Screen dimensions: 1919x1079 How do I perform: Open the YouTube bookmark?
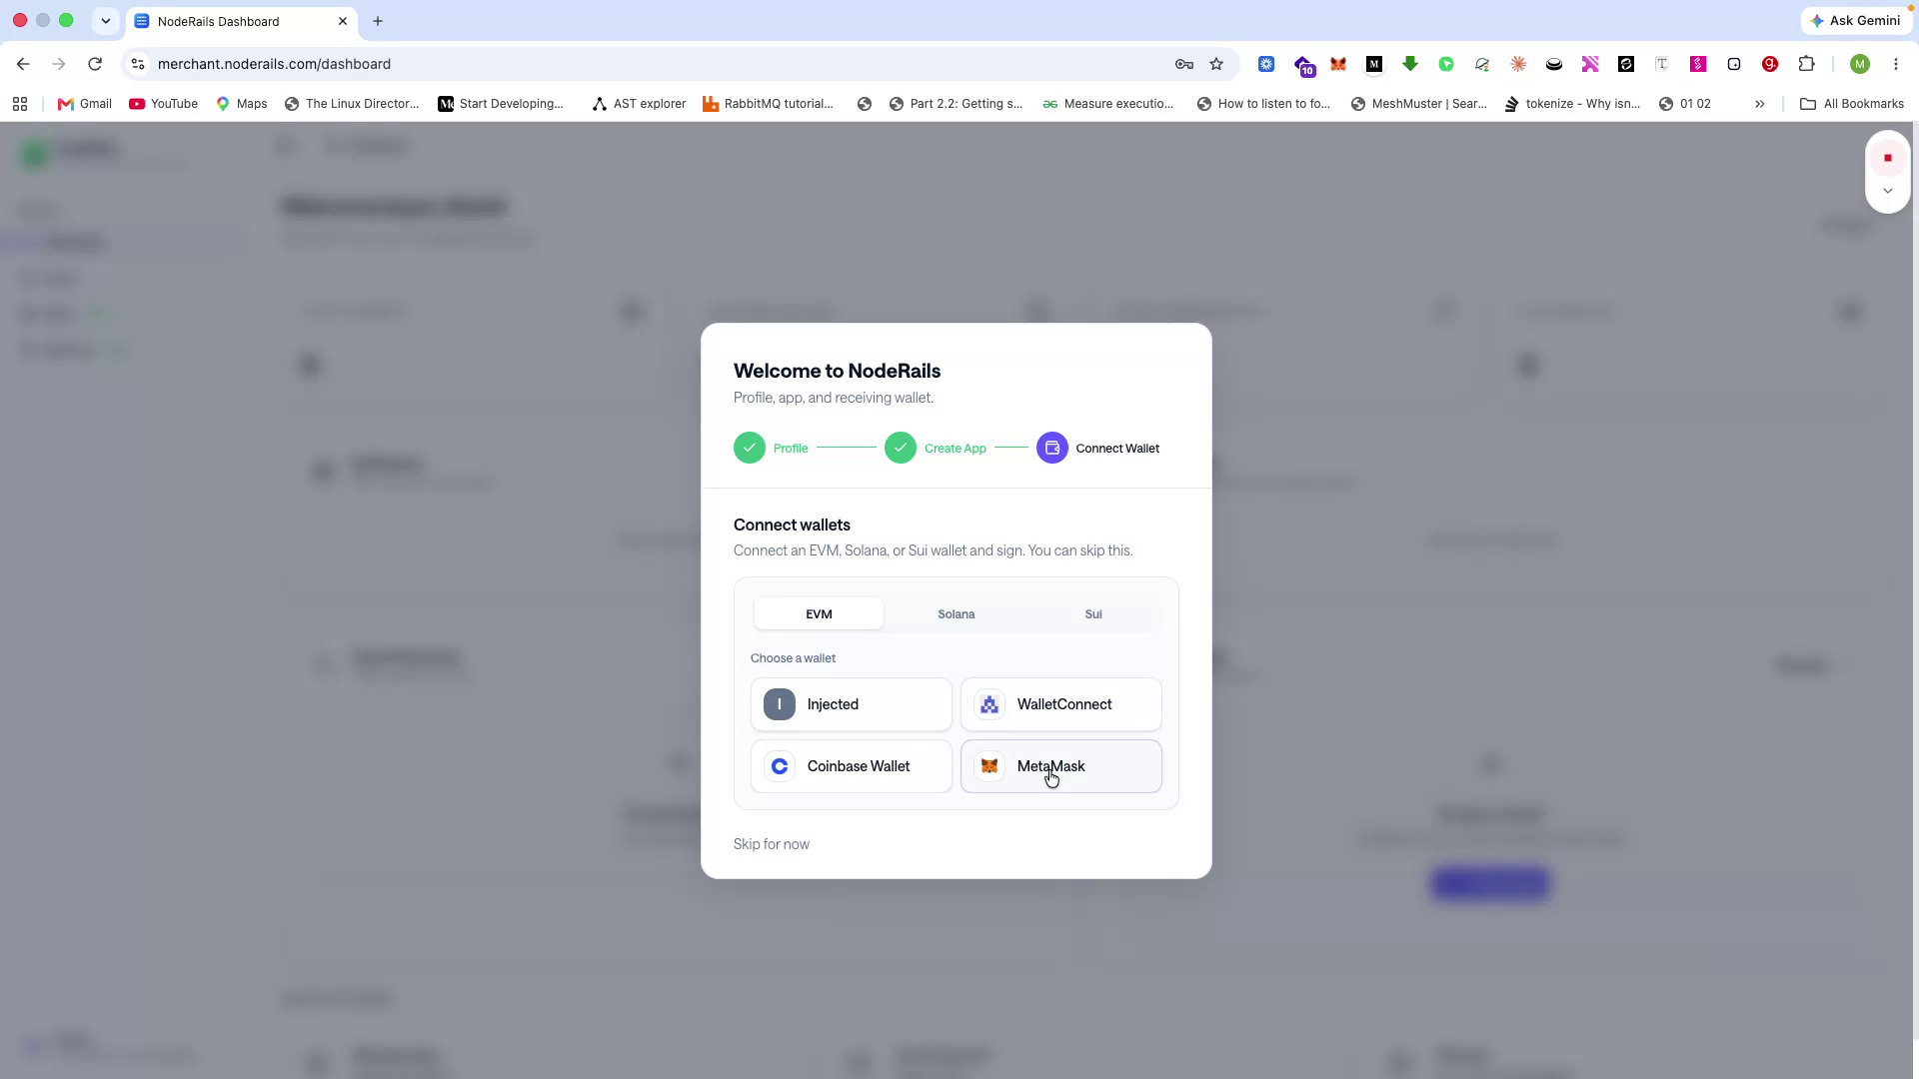164,104
